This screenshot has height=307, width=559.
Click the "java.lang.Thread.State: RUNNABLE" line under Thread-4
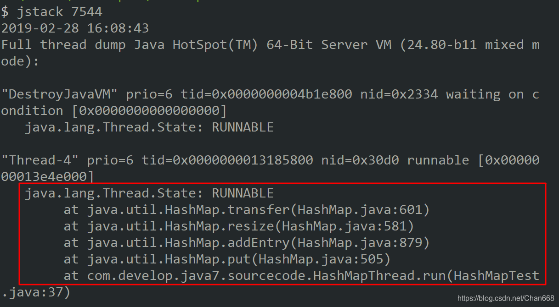point(149,193)
